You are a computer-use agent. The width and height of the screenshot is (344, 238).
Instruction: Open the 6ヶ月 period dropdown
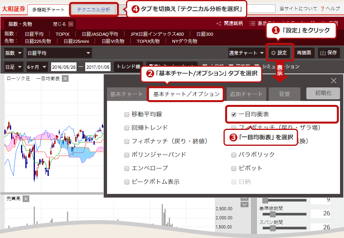(x=37, y=67)
